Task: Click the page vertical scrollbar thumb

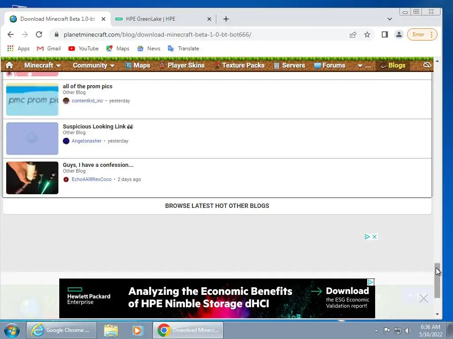Action: pos(438,280)
